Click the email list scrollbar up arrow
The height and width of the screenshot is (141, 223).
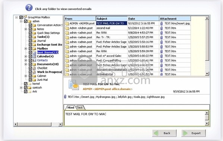click(207, 18)
